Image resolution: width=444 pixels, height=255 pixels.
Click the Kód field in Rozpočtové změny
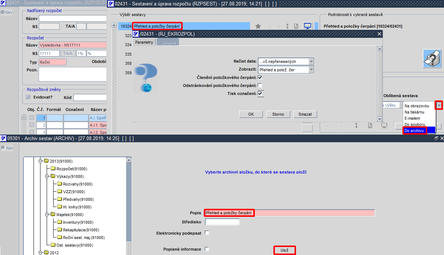click(x=90, y=97)
